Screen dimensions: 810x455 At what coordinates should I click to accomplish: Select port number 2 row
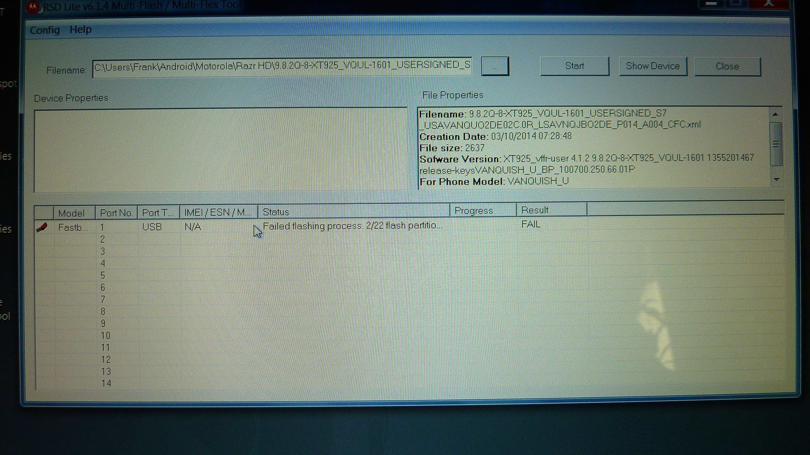(103, 239)
